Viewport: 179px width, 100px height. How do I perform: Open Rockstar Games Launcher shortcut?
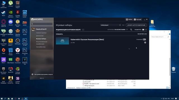point(11,42)
